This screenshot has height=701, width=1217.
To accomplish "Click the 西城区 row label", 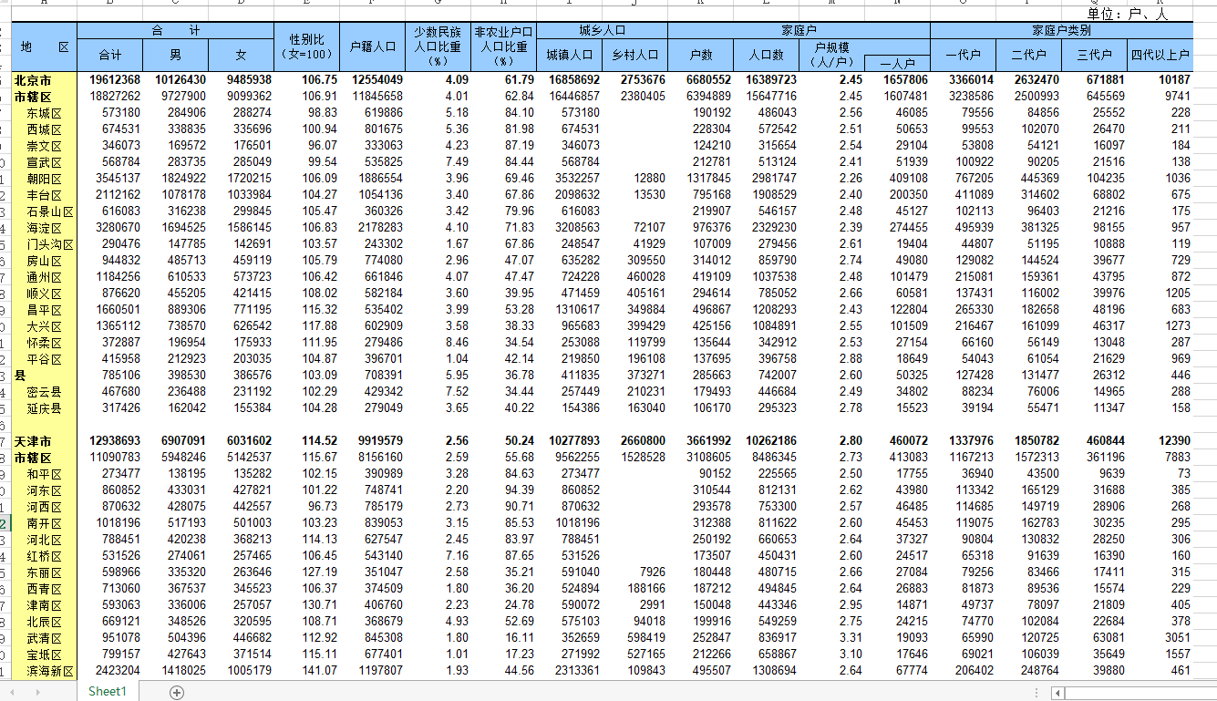I will point(44,129).
